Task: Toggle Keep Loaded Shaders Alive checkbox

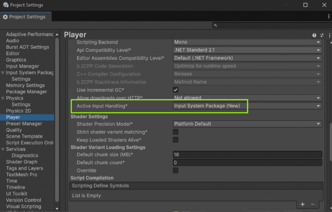Action: (x=176, y=140)
